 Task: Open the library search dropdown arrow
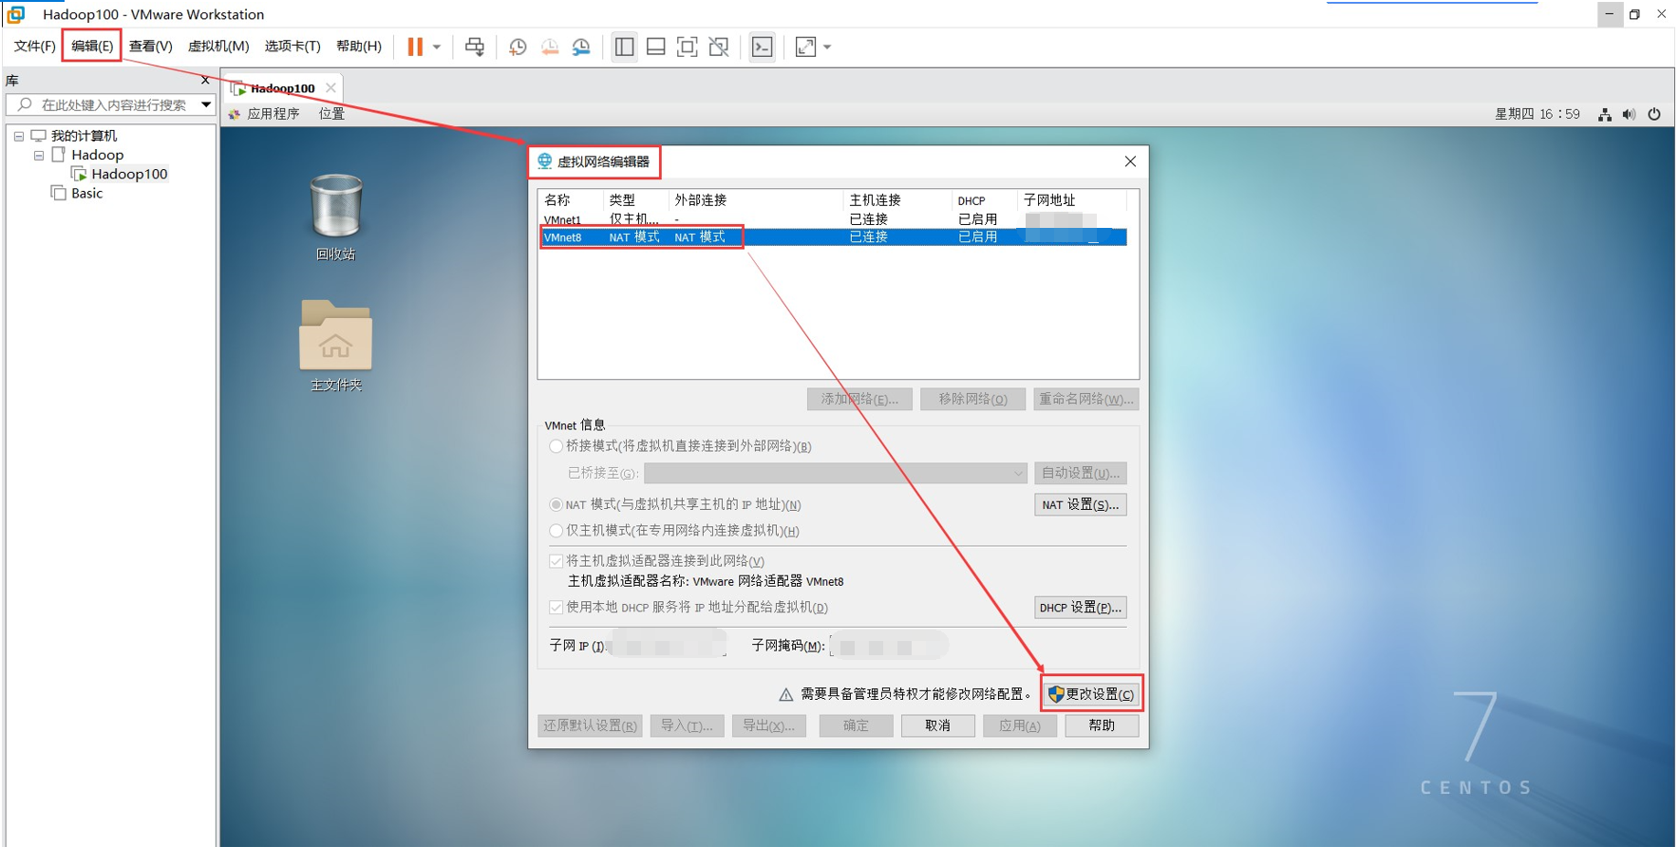(x=206, y=104)
